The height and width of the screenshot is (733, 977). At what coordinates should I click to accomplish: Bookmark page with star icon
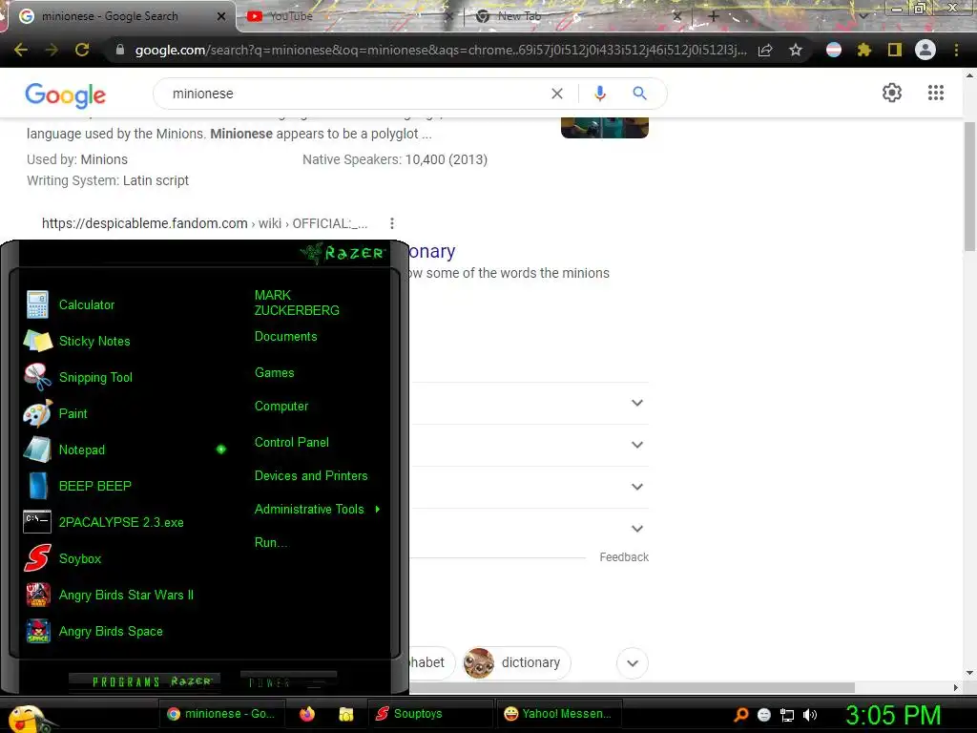click(796, 50)
